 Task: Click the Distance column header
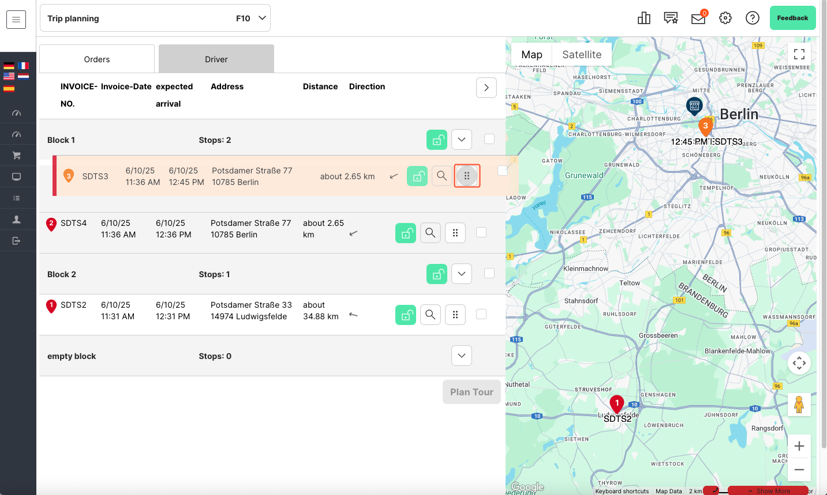click(x=320, y=86)
